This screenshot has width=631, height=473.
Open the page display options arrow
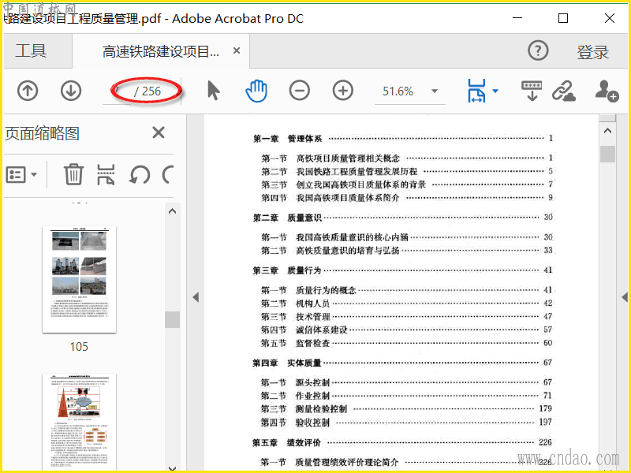495,91
